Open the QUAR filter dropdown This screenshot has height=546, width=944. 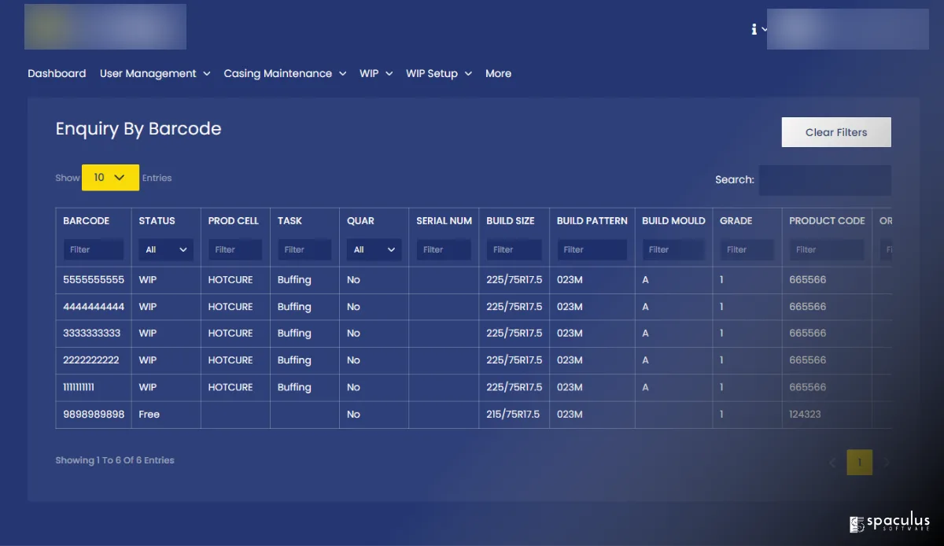374,250
